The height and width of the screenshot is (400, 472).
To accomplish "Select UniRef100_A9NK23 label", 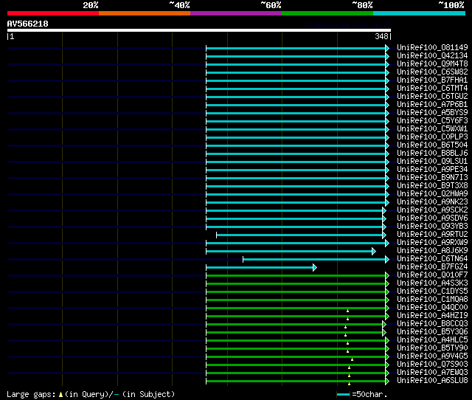I will point(432,202).
